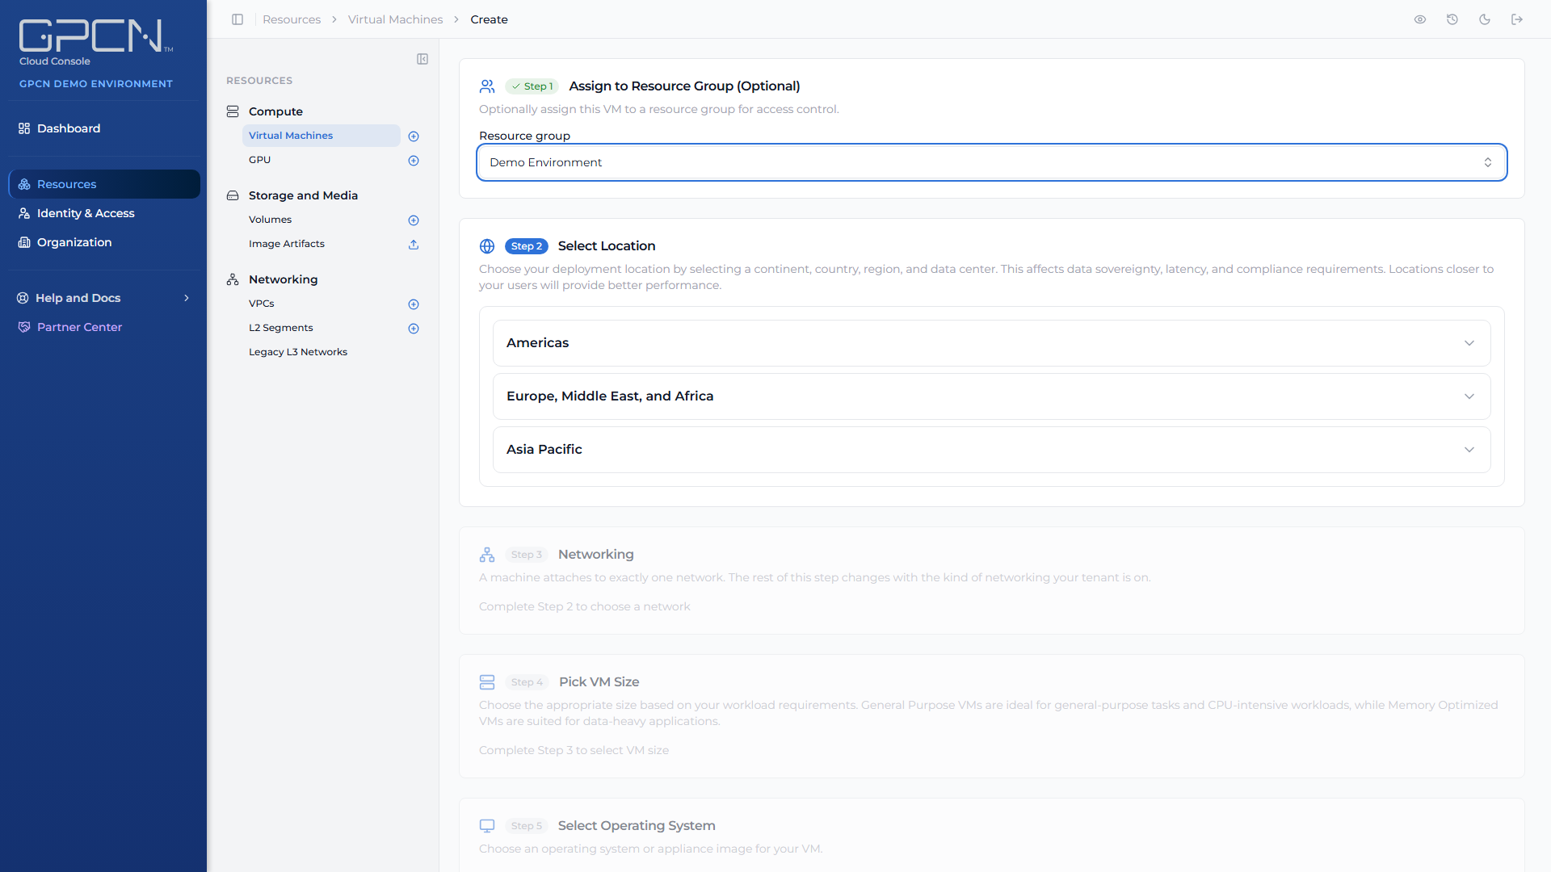The image size is (1551, 872).
Task: Click the Resources breadcrumb link
Action: coord(292,19)
